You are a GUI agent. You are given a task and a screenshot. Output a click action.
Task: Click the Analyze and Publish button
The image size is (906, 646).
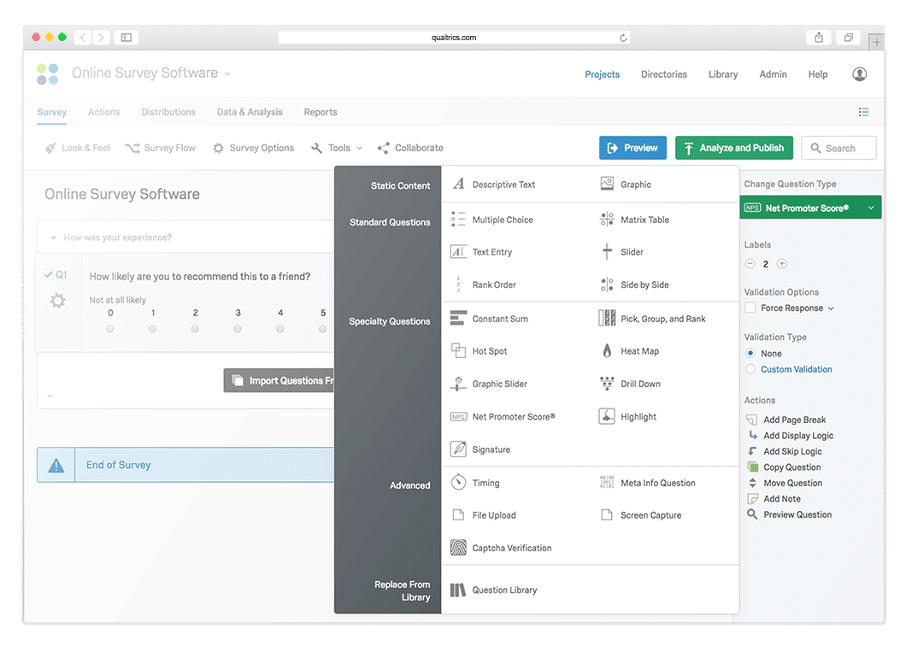(733, 148)
